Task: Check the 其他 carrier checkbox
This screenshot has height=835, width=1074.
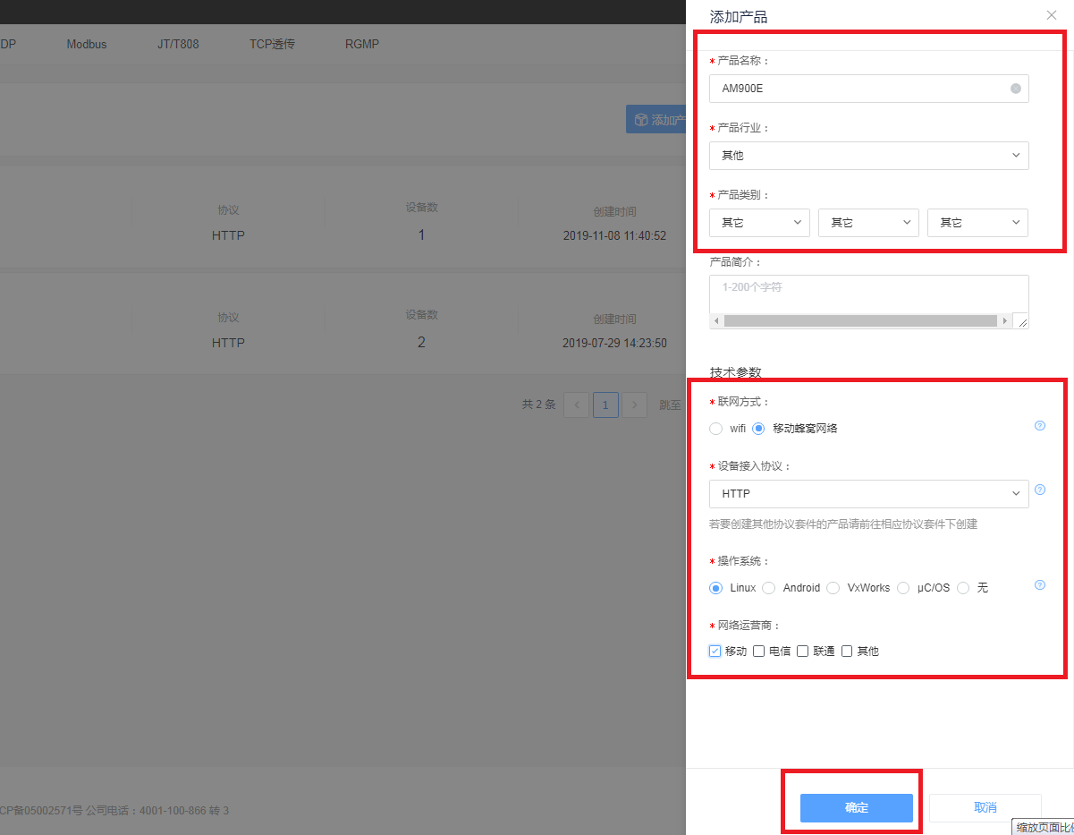Action: click(x=847, y=652)
